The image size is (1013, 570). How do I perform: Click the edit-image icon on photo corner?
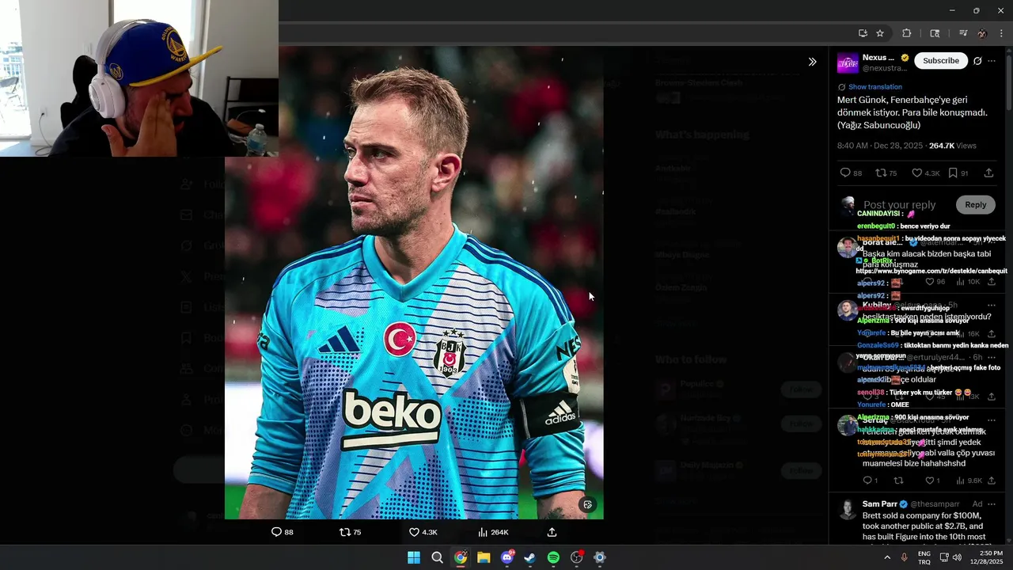click(x=587, y=504)
